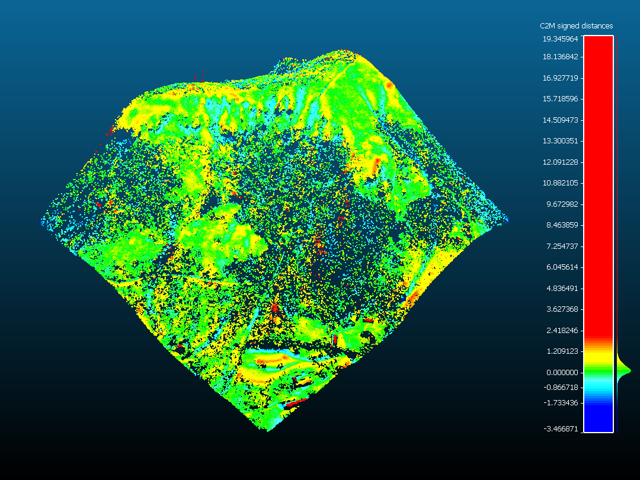Screen dimensions: 640x480
Task: Click the 16.927719 scale label
Action: (x=561, y=78)
